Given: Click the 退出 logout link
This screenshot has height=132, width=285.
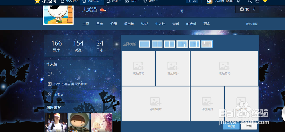Looking at the screenshot, I should pyautogui.click(x=229, y=1).
